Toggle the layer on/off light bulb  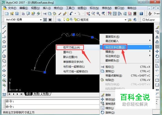coord(64,19)
